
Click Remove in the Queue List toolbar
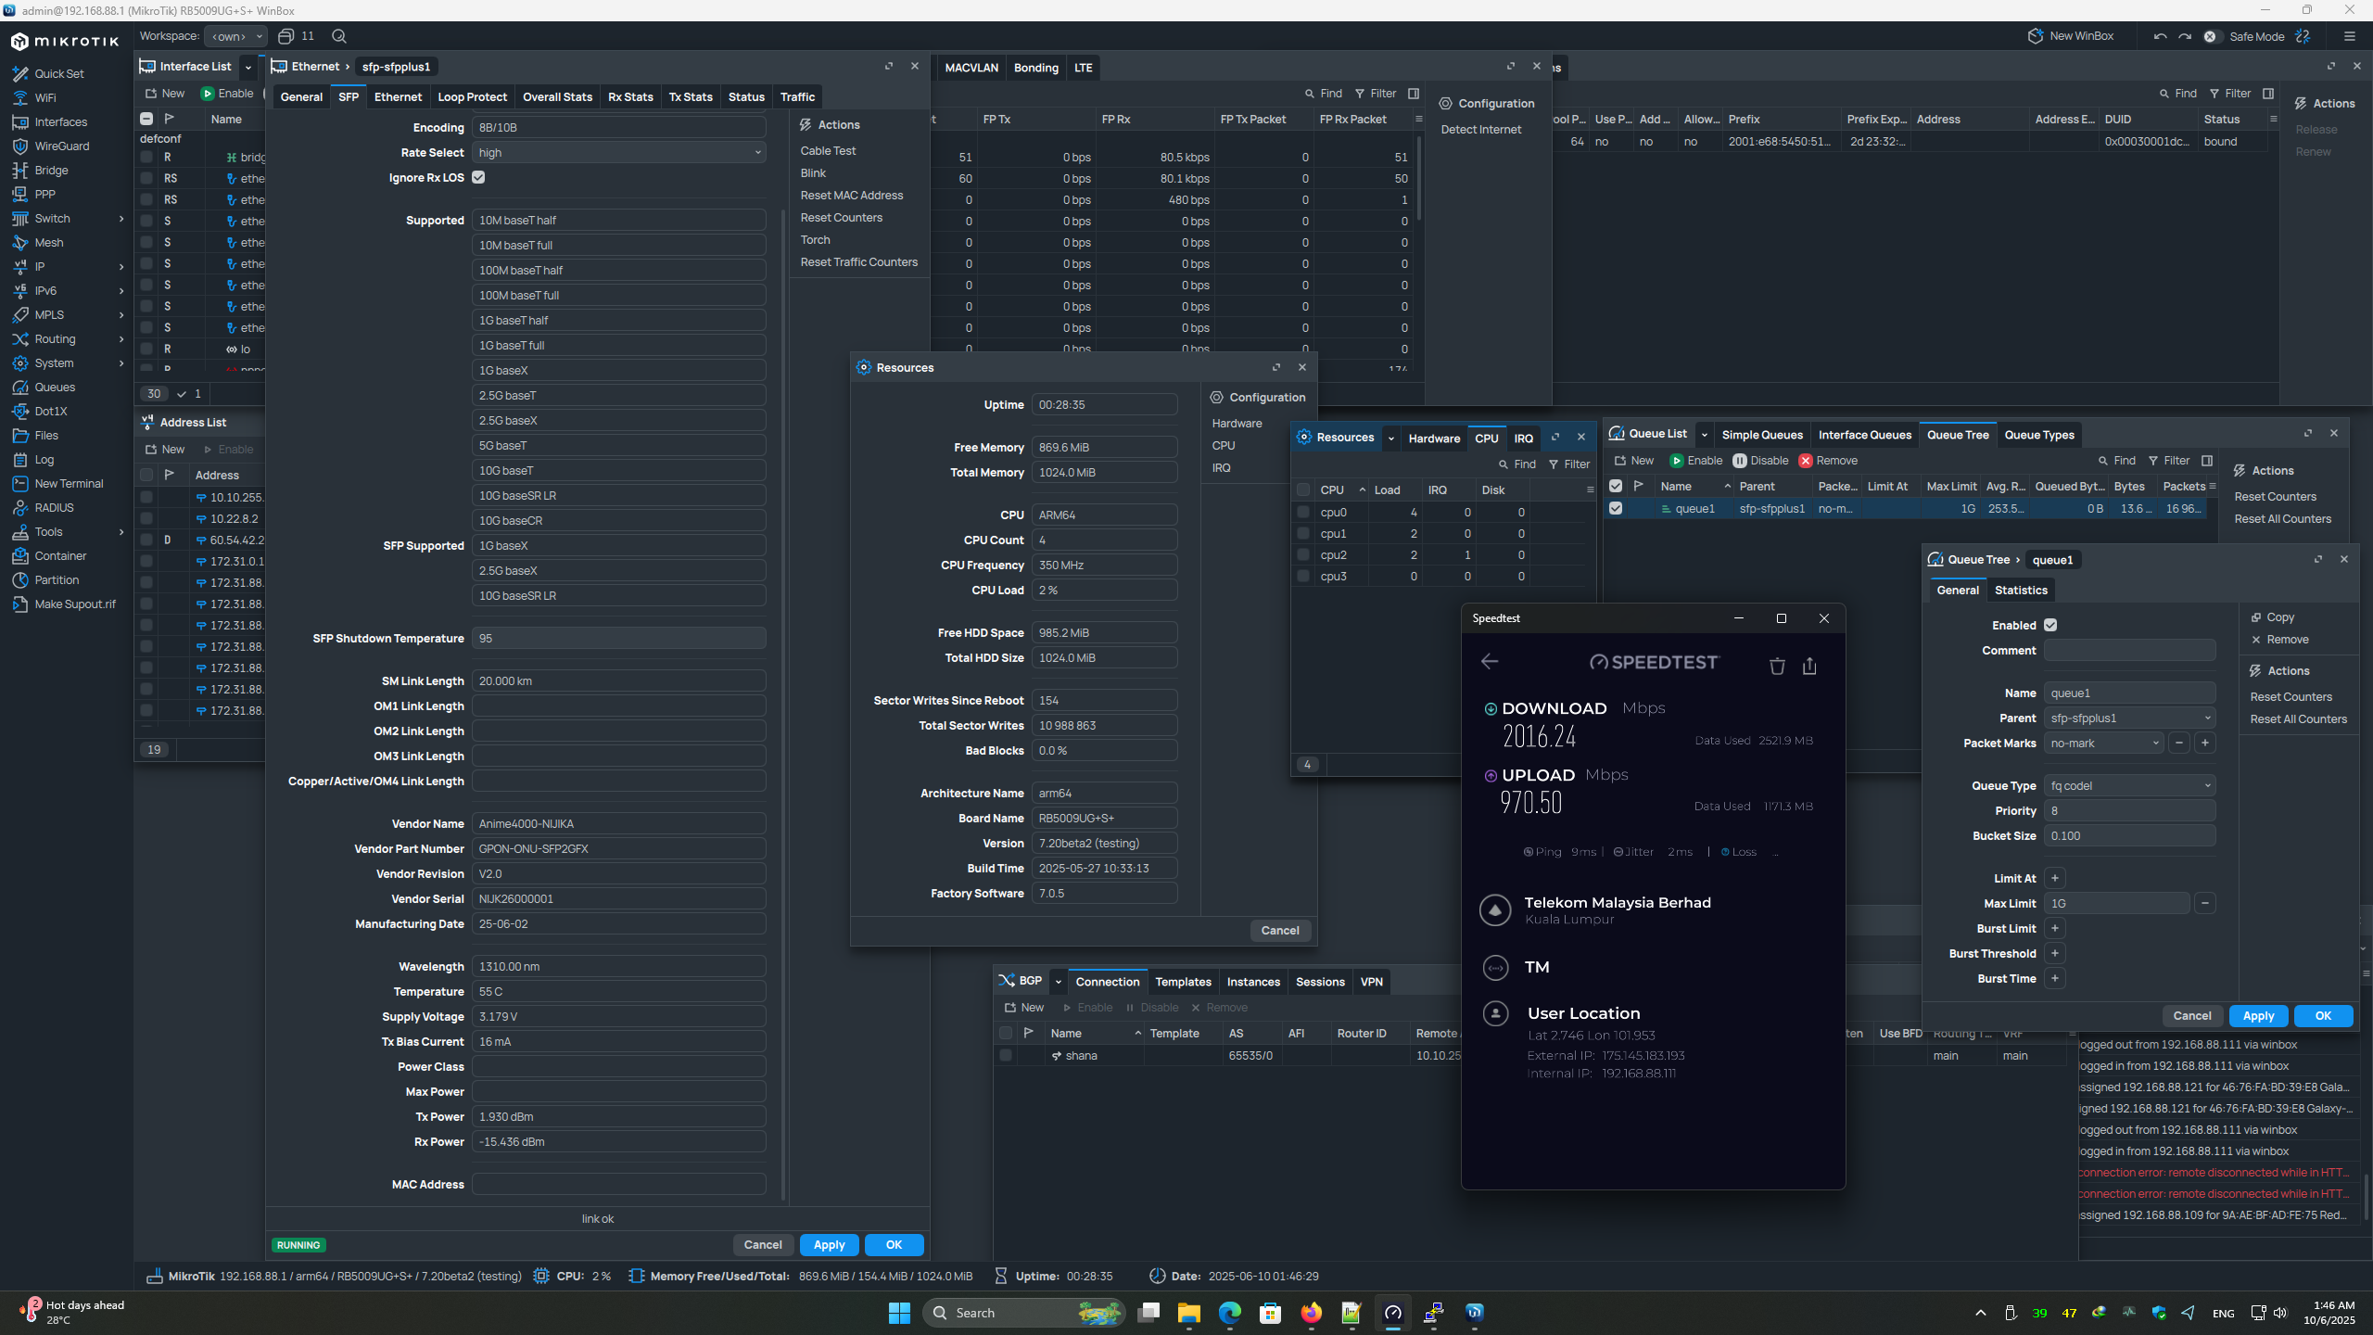[1828, 461]
